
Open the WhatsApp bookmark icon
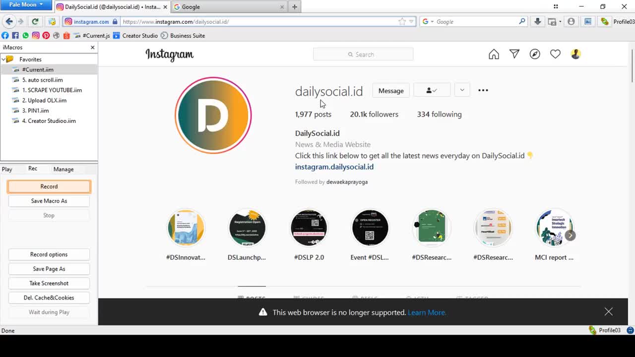[25, 35]
